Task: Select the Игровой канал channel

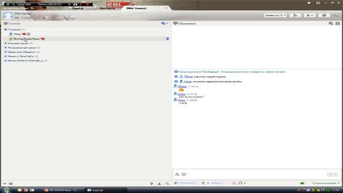Action: [x=18, y=43]
